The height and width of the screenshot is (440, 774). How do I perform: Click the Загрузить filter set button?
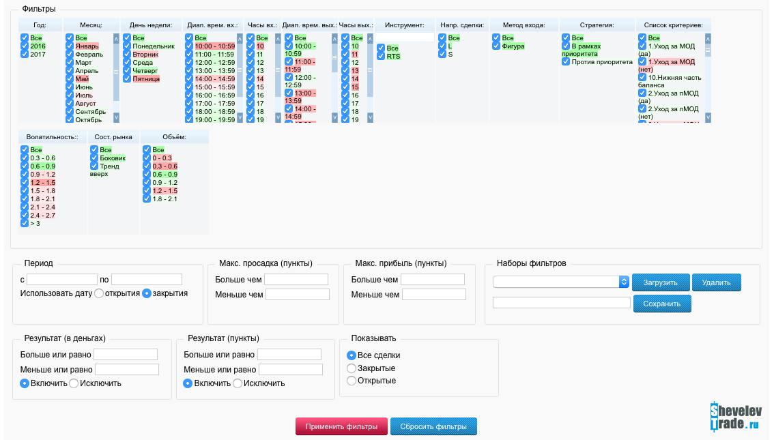click(x=660, y=282)
